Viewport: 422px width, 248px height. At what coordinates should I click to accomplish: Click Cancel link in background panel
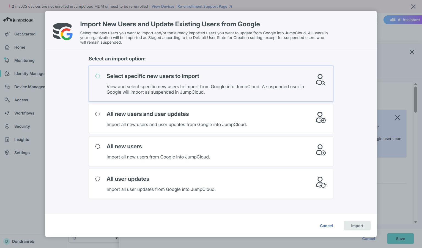point(368,239)
